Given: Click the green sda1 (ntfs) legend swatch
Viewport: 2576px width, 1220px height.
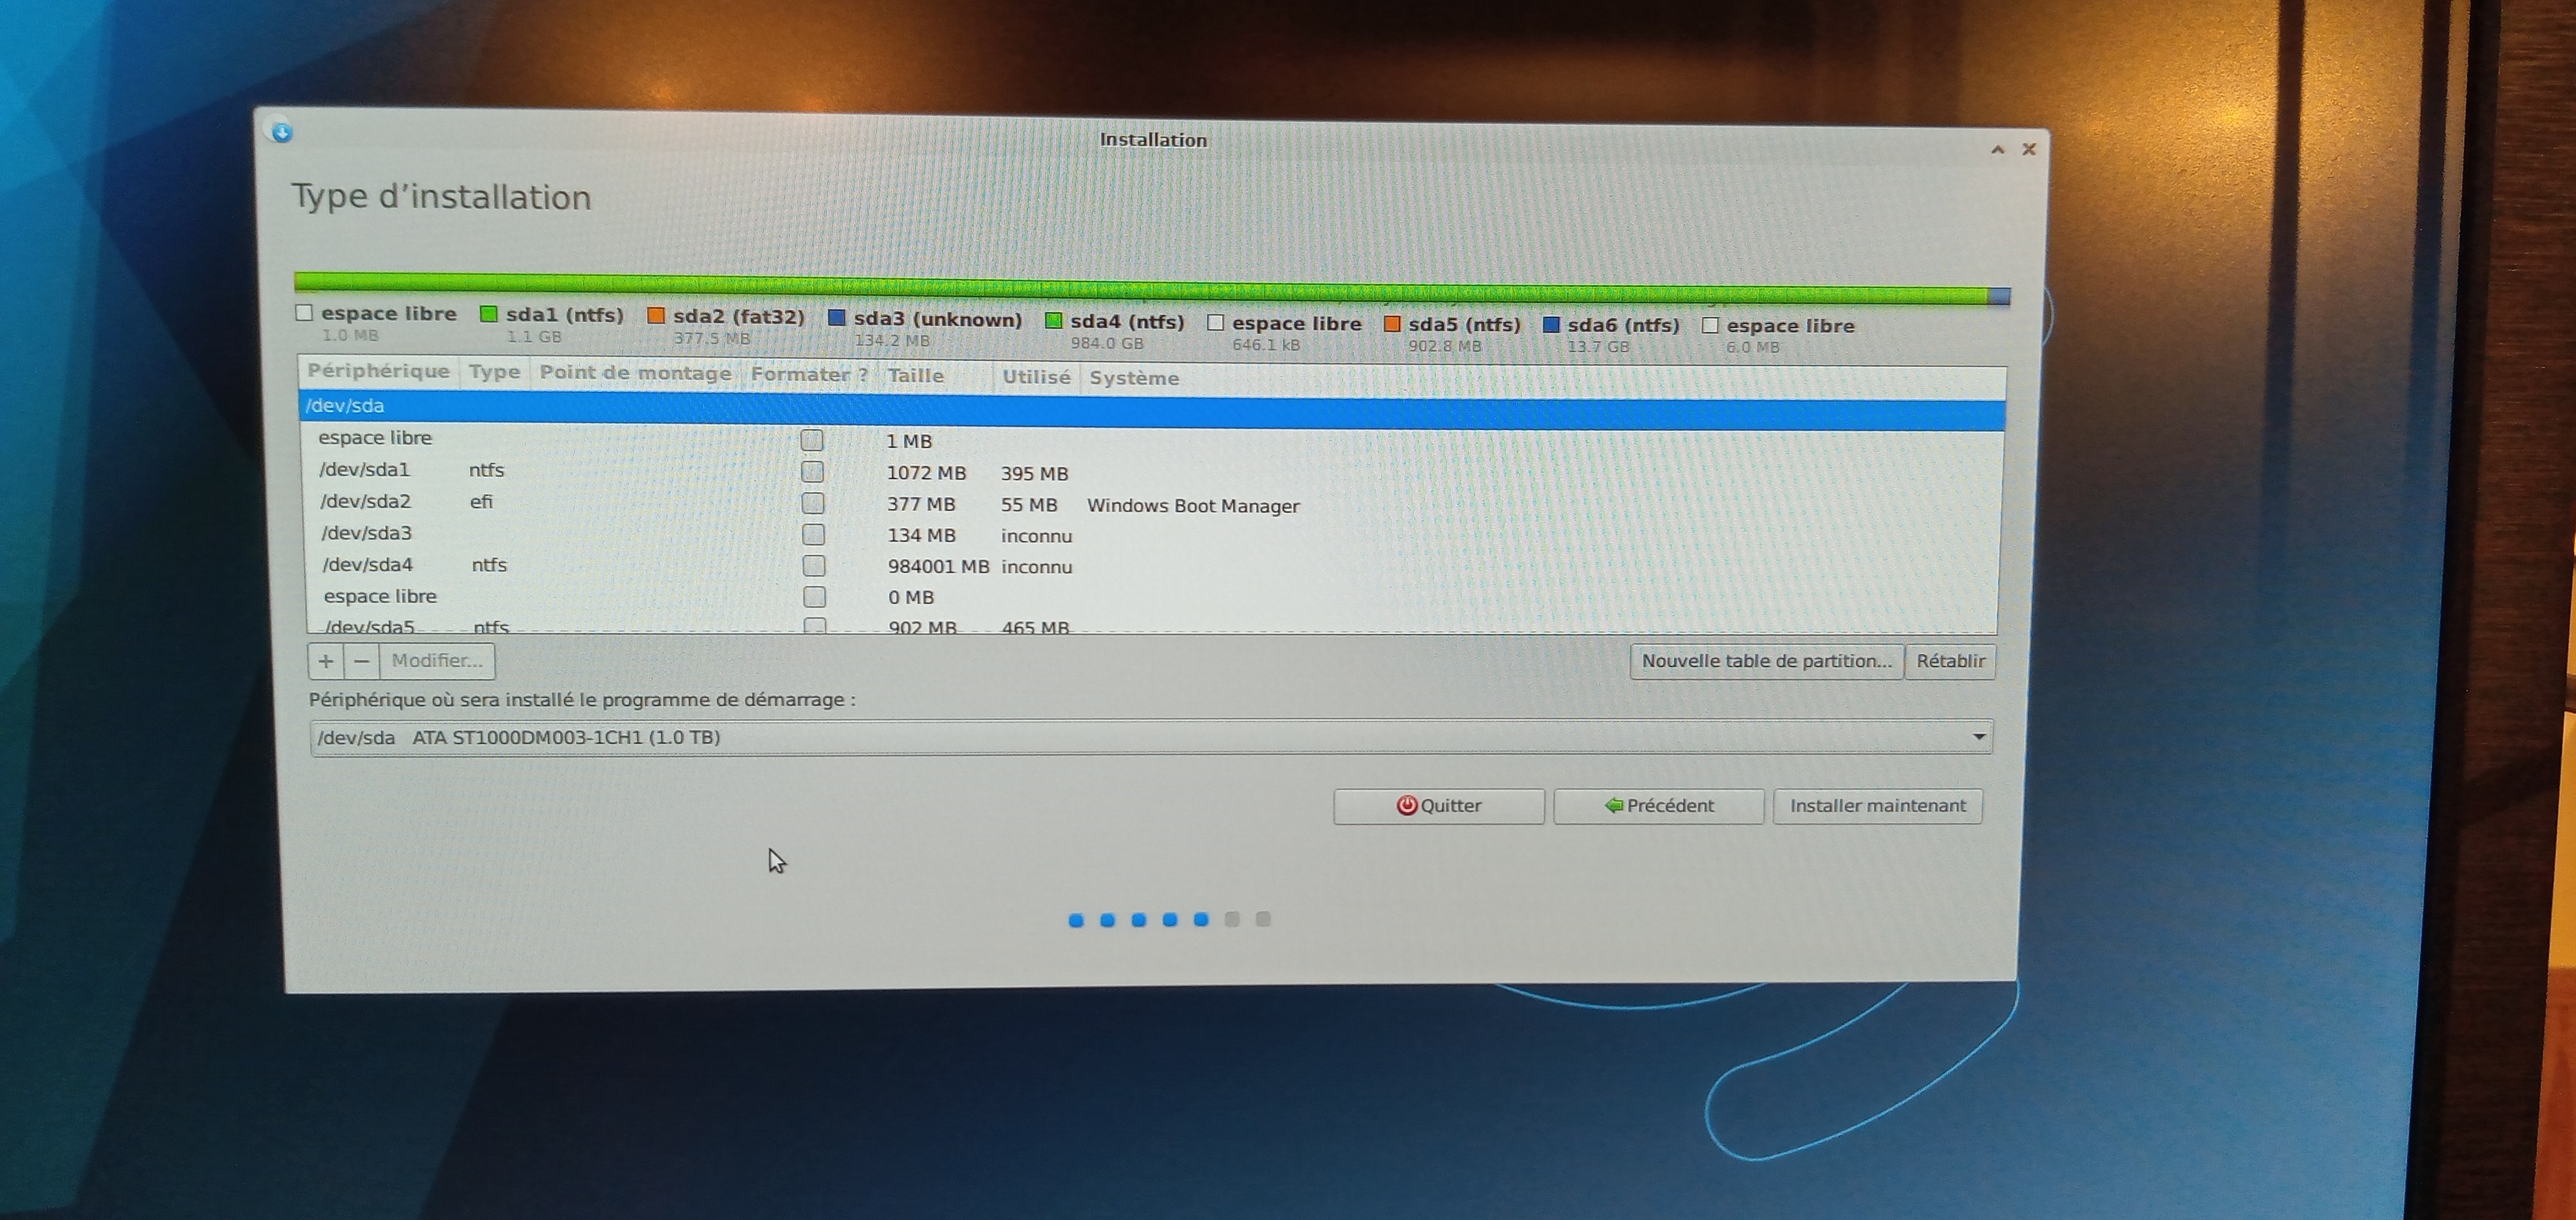Looking at the screenshot, I should click(x=489, y=315).
